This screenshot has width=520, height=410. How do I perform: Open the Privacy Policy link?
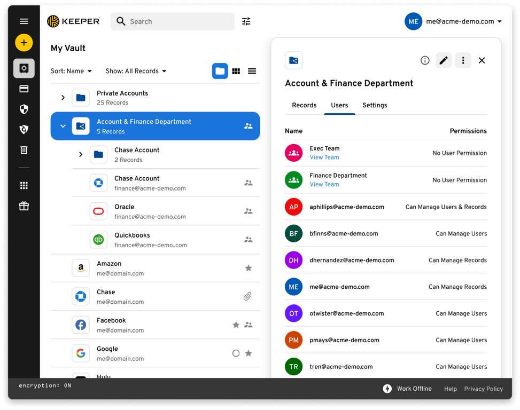tap(483, 389)
